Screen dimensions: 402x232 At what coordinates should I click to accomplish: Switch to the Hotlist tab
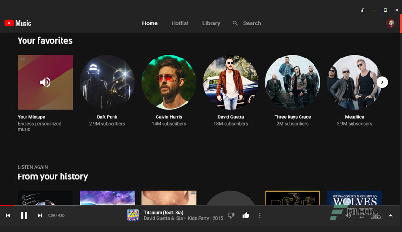[180, 23]
